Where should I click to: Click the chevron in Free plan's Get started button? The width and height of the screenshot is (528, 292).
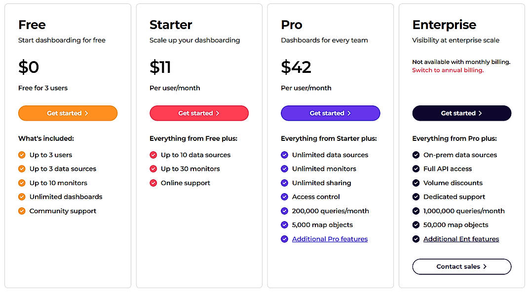point(86,113)
